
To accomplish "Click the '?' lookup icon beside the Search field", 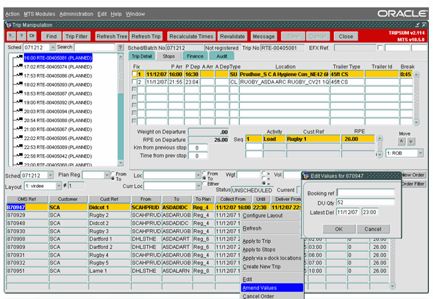I will [120, 47].
